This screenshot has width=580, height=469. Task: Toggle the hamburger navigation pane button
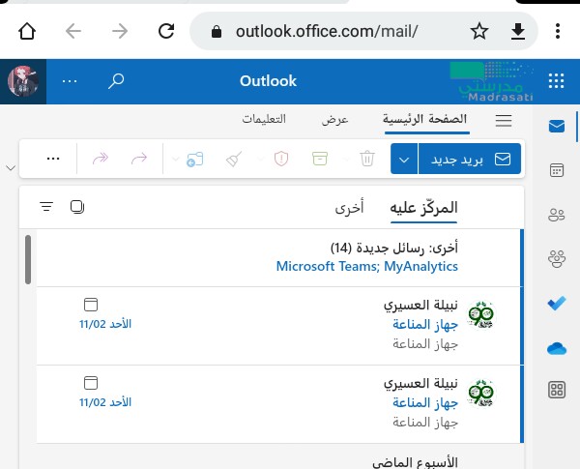pos(503,121)
